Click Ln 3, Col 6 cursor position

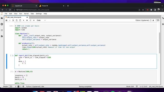[x=143, y=86]
